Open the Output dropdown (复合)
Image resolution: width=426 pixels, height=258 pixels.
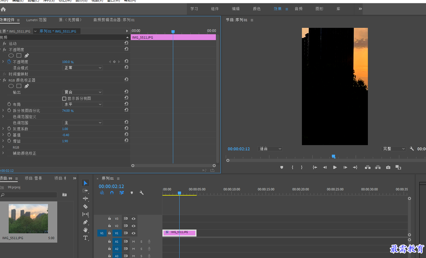83,92
